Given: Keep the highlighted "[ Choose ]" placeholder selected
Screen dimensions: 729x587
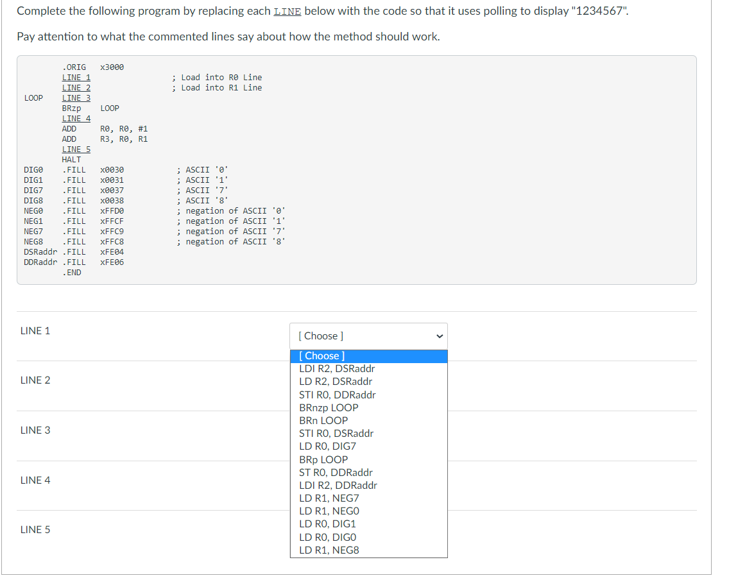Looking at the screenshot, I should [323, 355].
